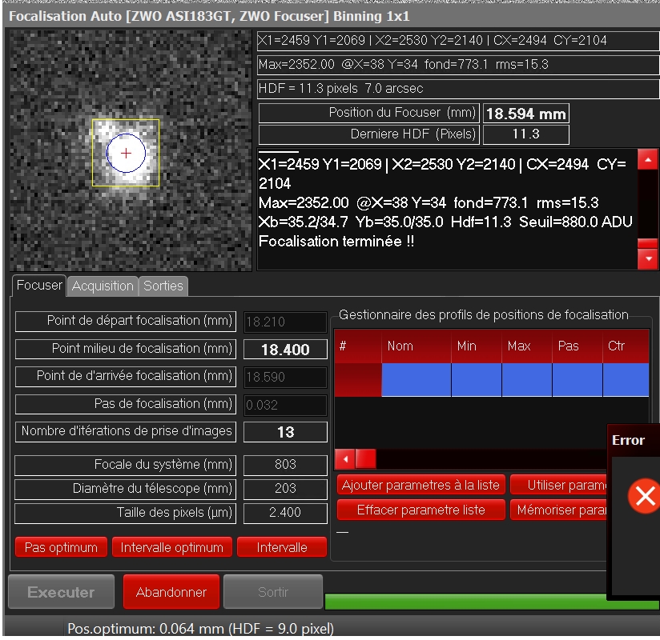
Task: Click the Nombre d'itérations value field
Action: pos(285,432)
